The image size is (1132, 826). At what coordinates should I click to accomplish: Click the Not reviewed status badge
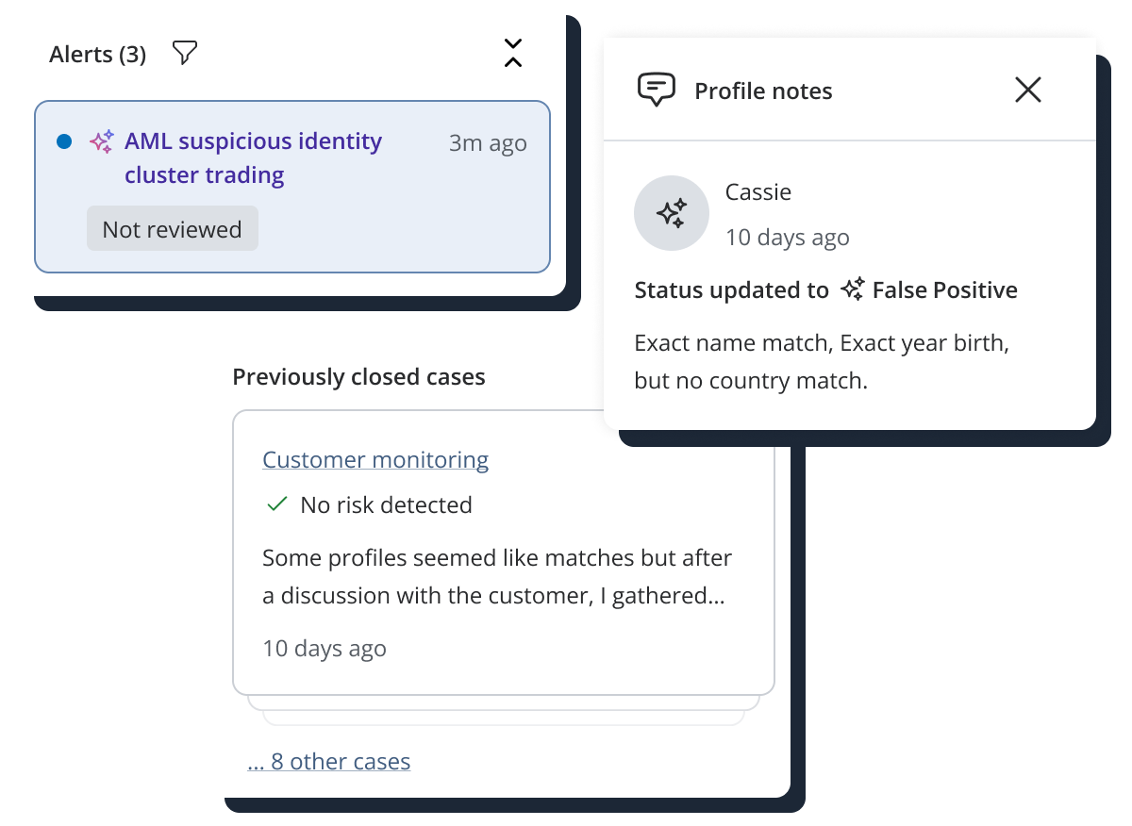[172, 229]
